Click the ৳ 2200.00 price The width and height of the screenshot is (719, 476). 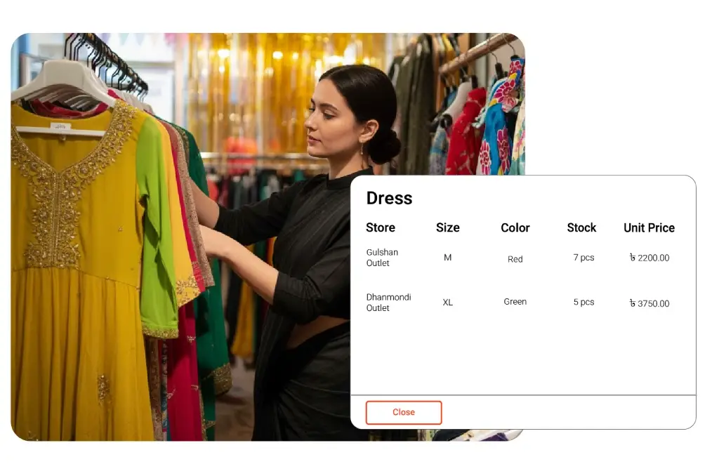[648, 258]
